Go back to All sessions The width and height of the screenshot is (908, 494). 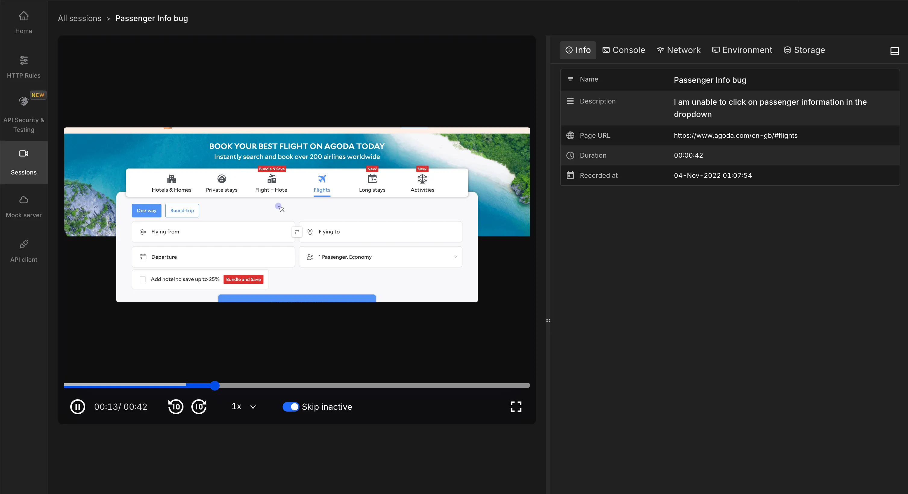[x=80, y=18]
